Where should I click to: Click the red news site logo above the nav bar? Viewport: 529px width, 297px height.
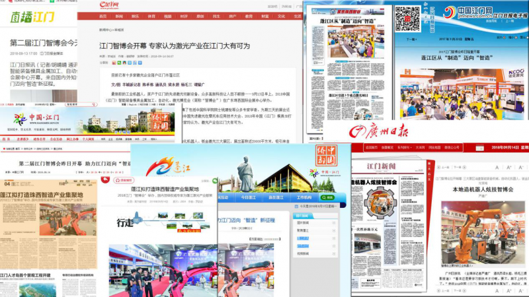tap(107, 5)
